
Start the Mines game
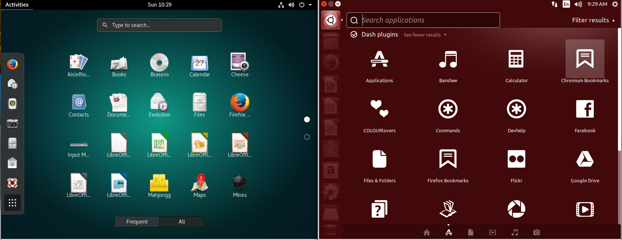tap(240, 182)
